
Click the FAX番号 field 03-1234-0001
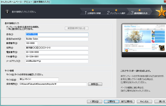point(57,57)
